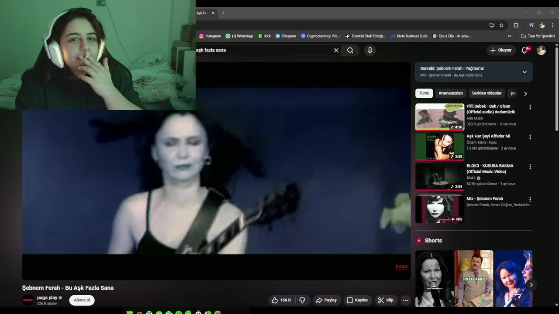Open the S*KECEKMİŞ Shorts thumbnail
This screenshot has height=314, width=559.
pos(474,278)
